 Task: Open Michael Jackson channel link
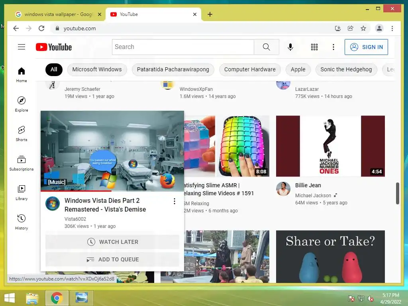[x=313, y=195]
